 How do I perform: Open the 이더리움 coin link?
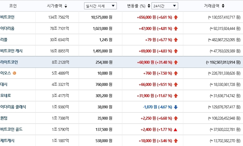7,28
